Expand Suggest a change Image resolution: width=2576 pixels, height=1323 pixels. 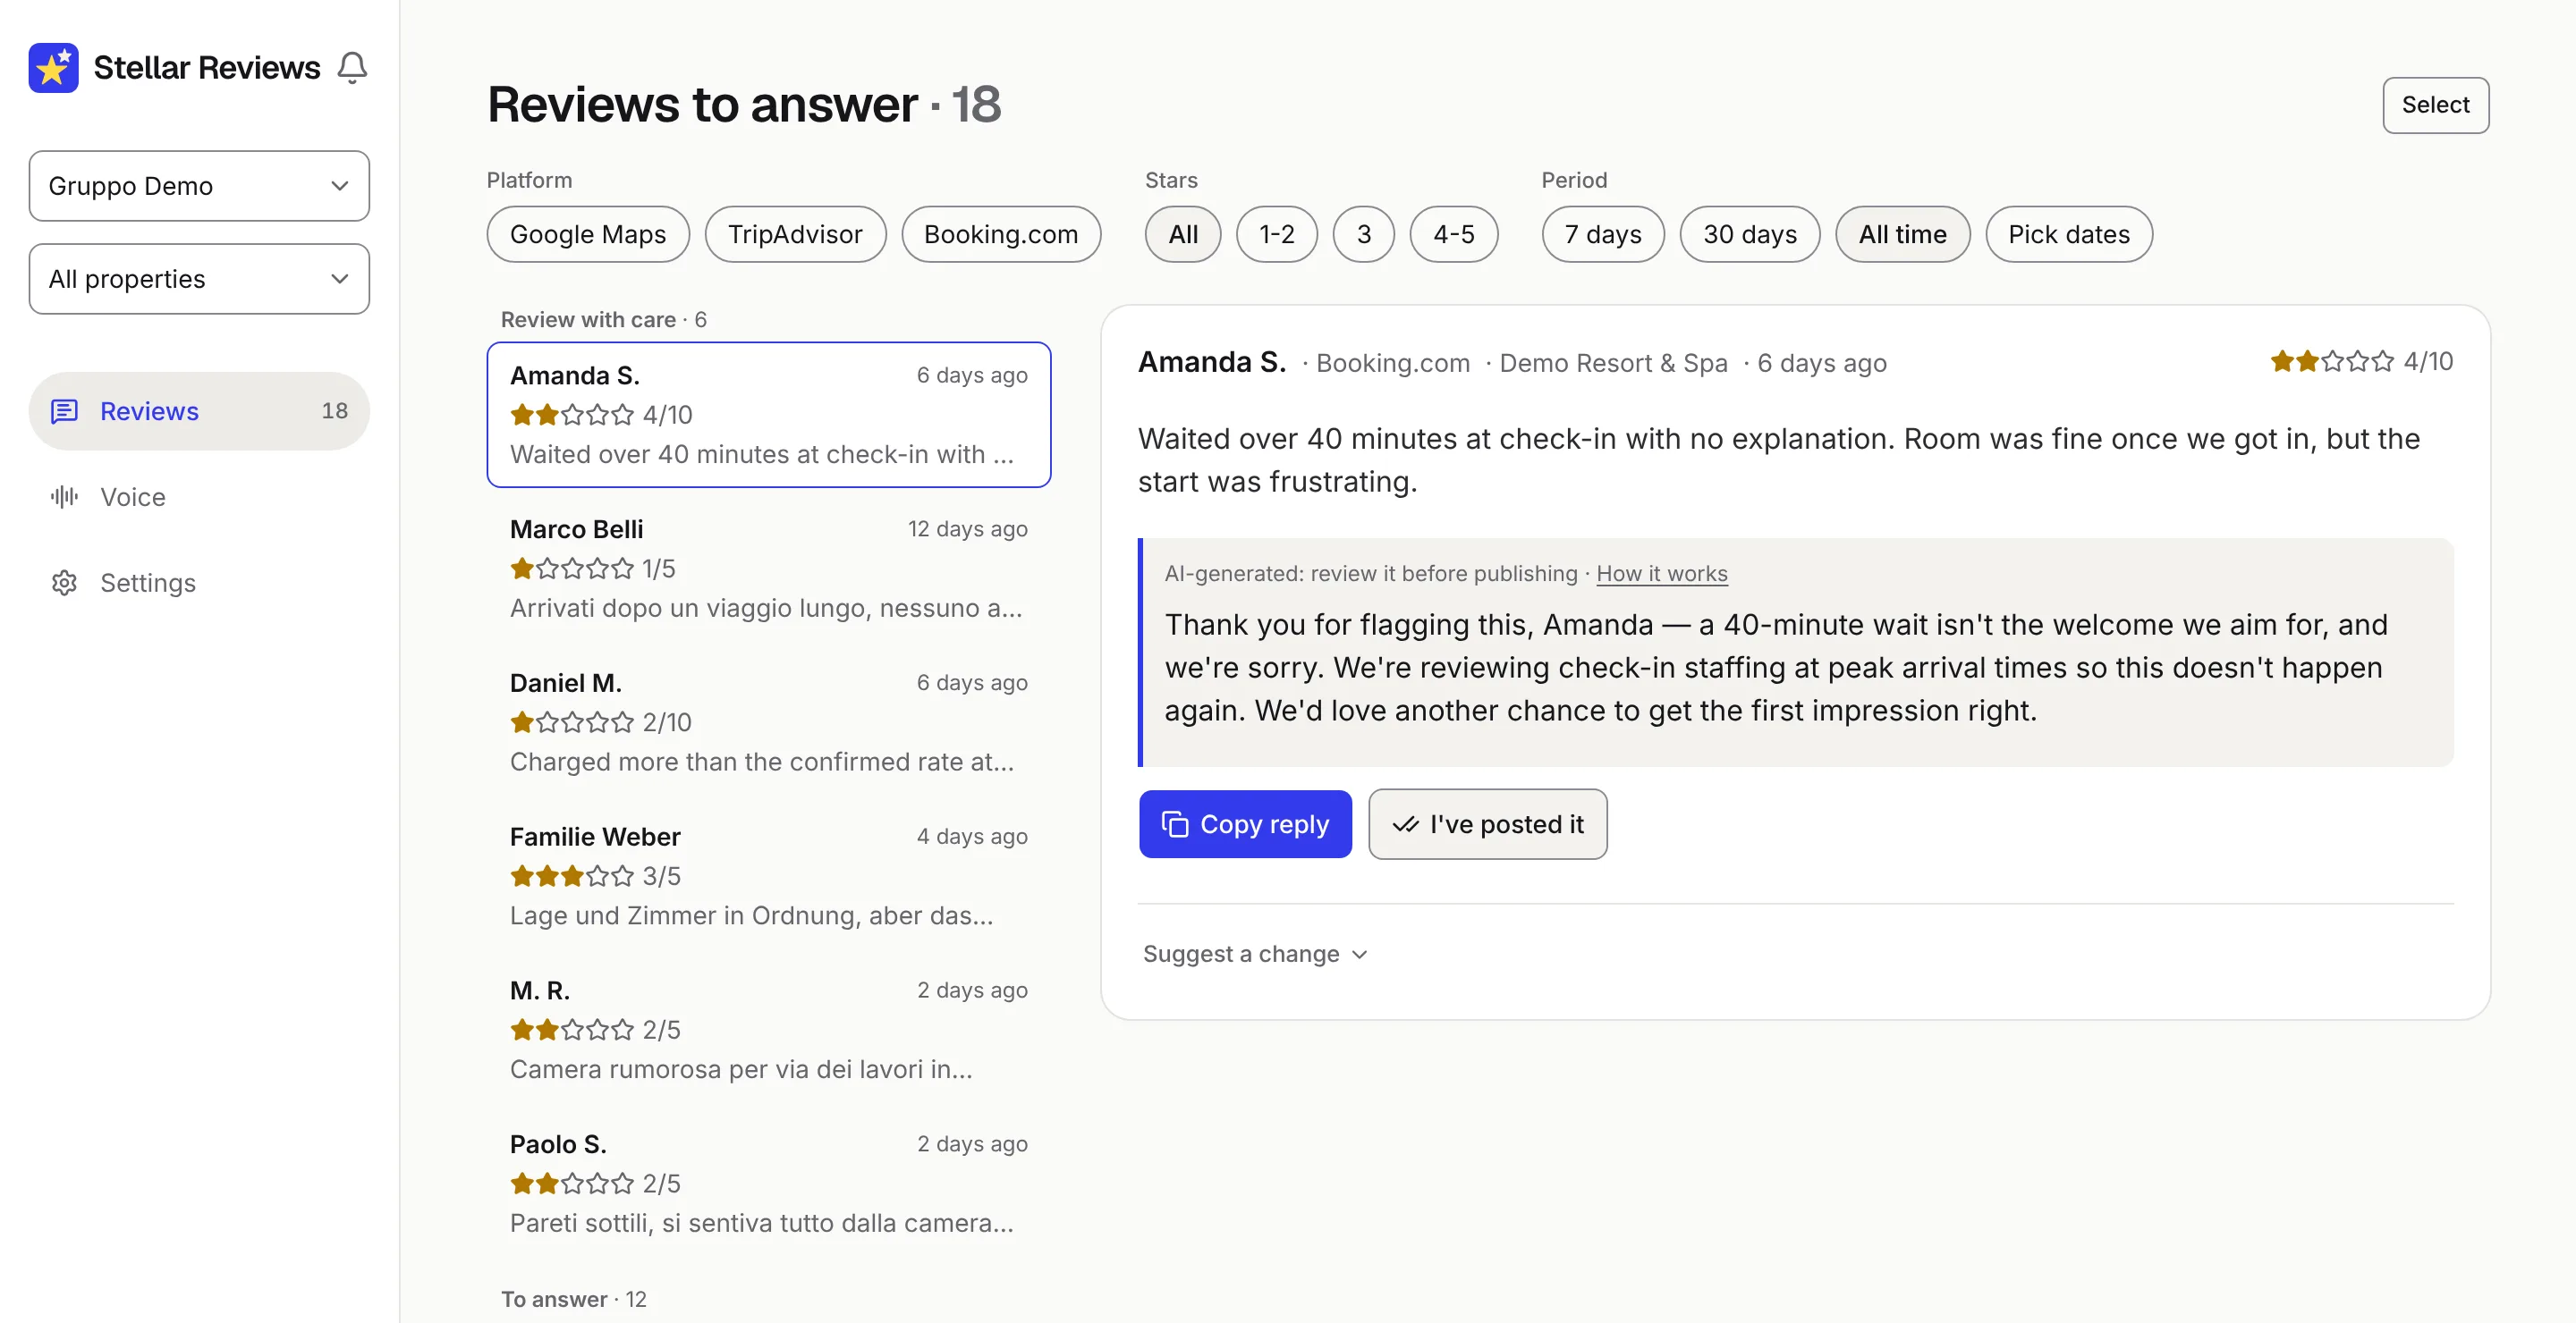tap(1255, 953)
